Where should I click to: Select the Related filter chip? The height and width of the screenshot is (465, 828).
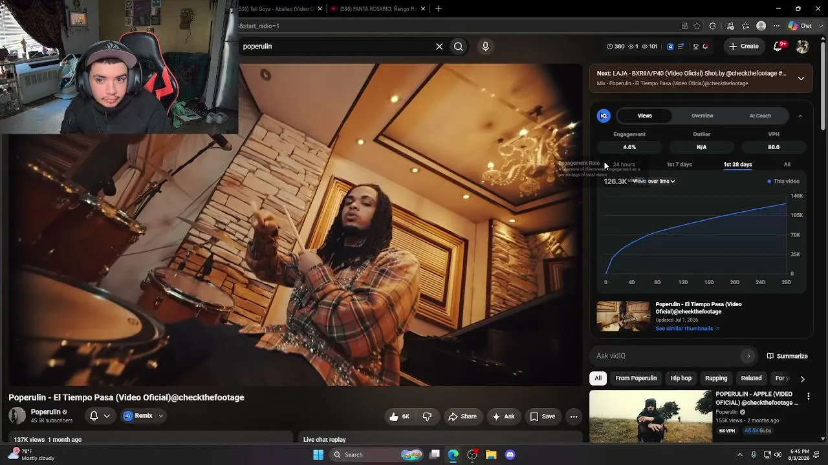pos(751,378)
